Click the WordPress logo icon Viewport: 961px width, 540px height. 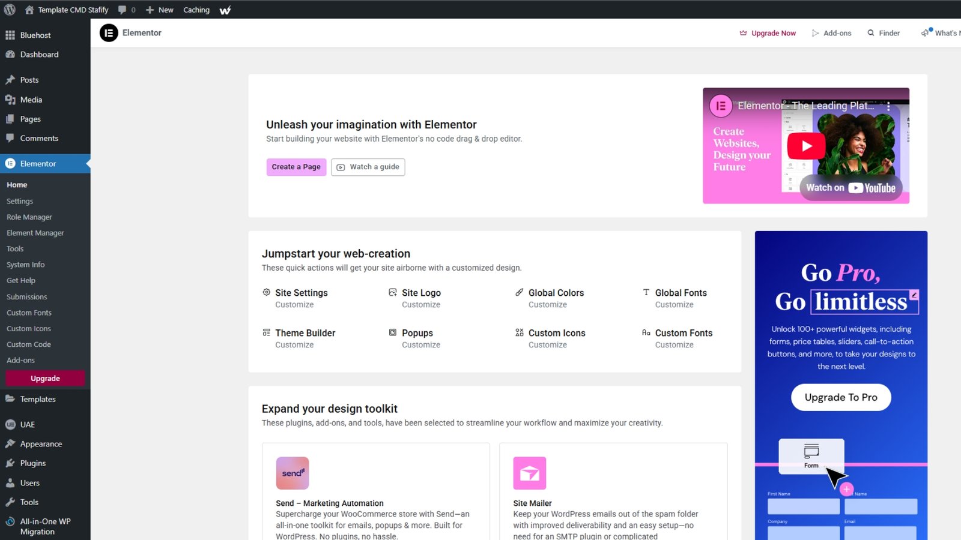pyautogui.click(x=10, y=10)
